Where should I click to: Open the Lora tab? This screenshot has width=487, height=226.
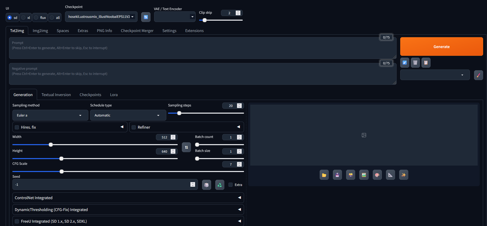114,95
